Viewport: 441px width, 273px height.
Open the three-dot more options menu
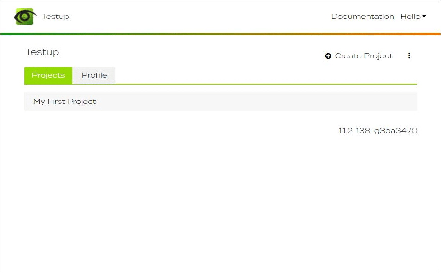409,56
